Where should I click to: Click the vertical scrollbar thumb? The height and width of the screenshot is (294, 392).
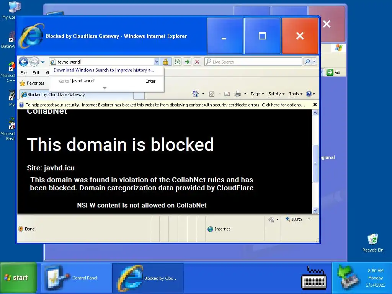[x=315, y=164]
